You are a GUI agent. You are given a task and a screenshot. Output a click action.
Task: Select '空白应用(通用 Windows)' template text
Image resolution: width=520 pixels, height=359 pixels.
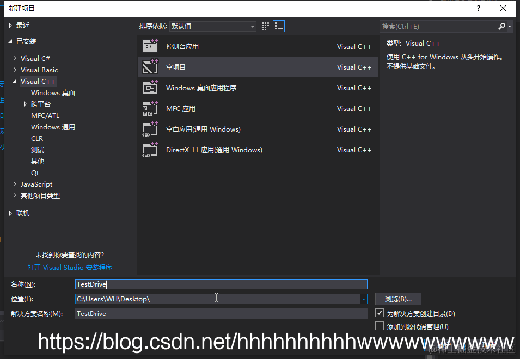point(203,129)
